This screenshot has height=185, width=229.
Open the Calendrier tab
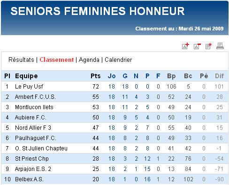[x=118, y=60]
